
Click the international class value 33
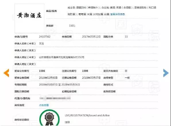(126, 36)
